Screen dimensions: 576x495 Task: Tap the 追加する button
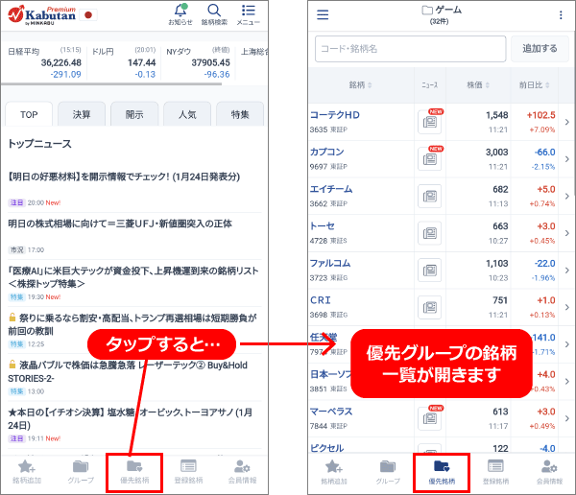coord(540,49)
